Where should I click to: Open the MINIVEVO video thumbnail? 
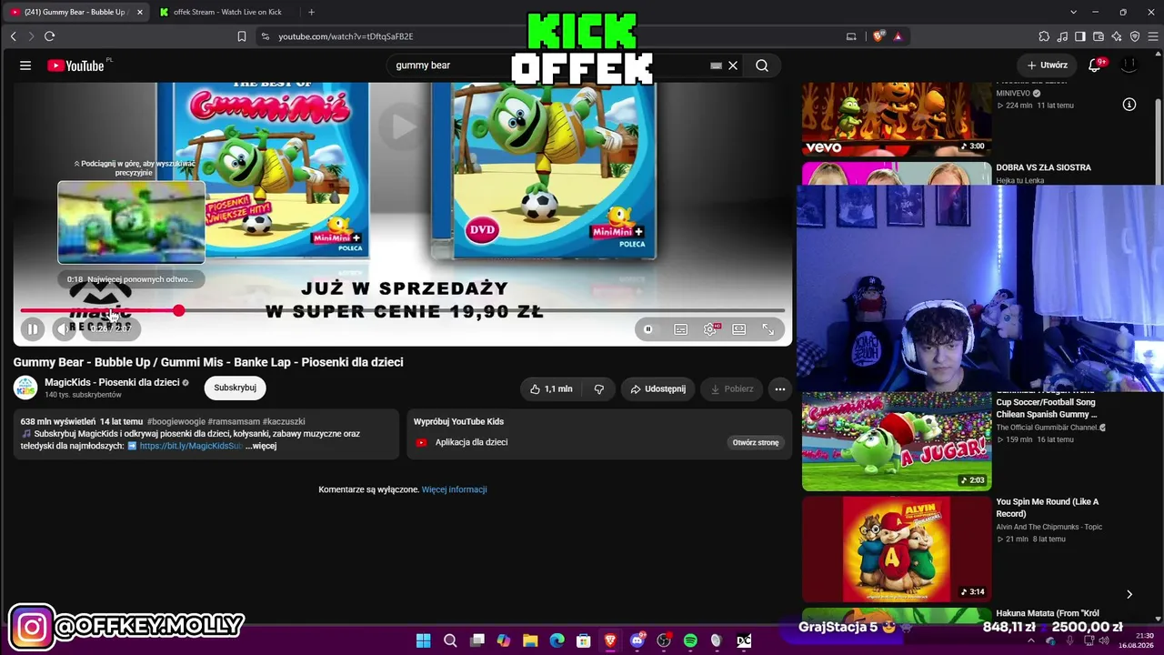897,119
